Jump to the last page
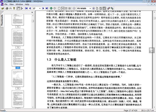This screenshot has height=112, width=156. tap(47, 9)
